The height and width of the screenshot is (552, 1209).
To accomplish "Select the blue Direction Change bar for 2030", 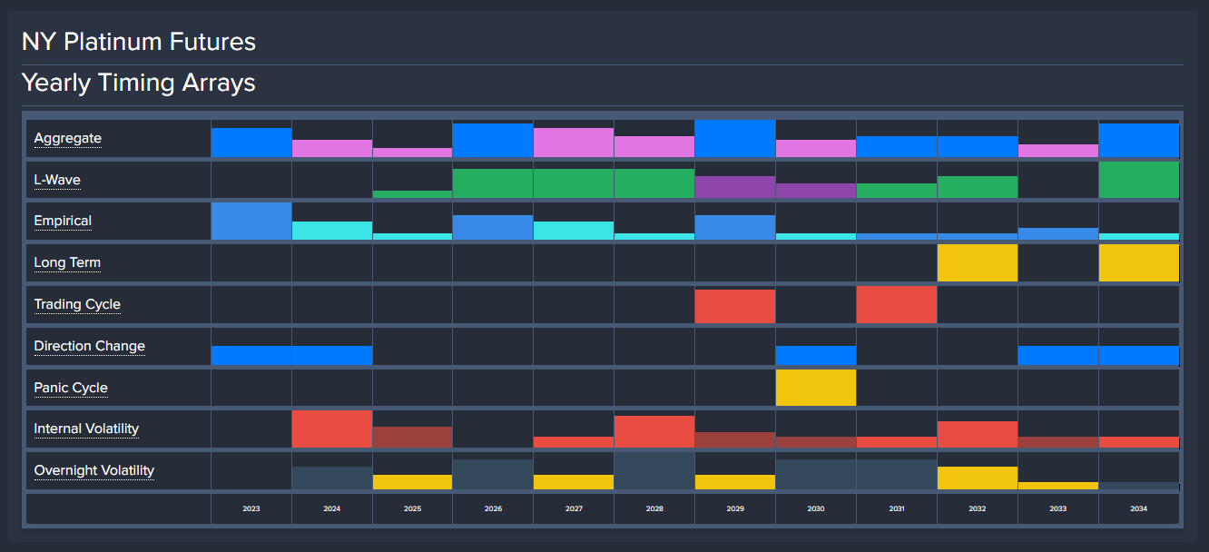I will (815, 355).
